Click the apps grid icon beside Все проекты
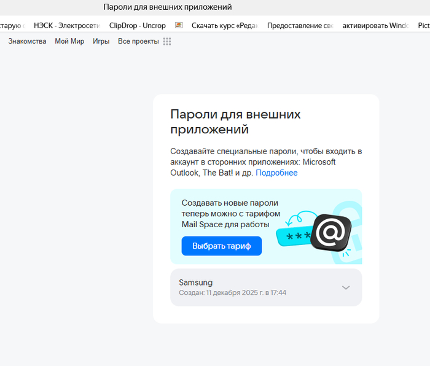This screenshot has height=366, width=430. tap(167, 41)
